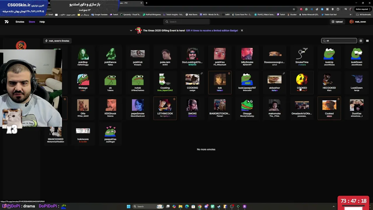Click the emote filter field containing 'ok'
This screenshot has width=373, height=210.
point(339,41)
